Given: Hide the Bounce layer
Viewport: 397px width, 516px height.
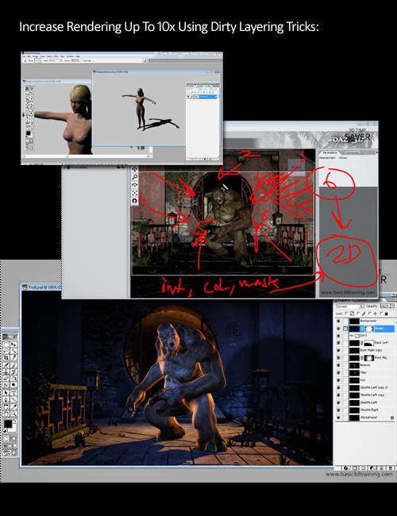Looking at the screenshot, I should [x=338, y=365].
